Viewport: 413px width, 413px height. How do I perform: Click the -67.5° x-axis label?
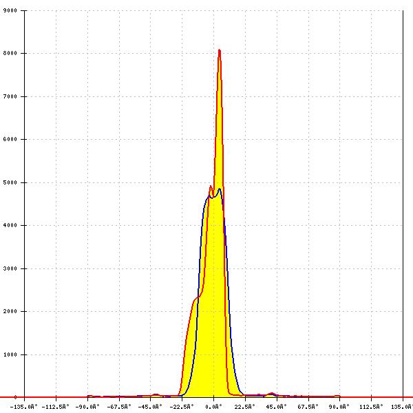tap(119, 407)
